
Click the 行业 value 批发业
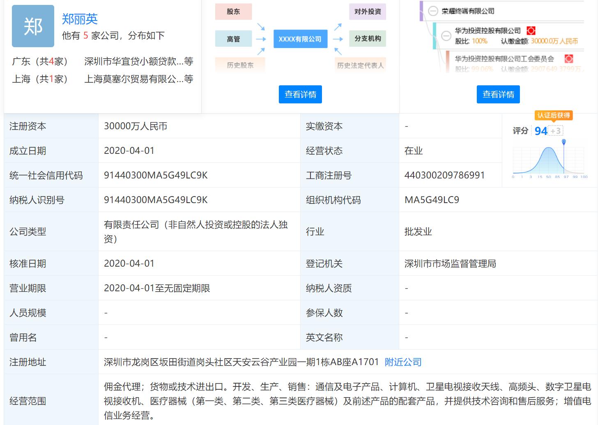point(418,231)
